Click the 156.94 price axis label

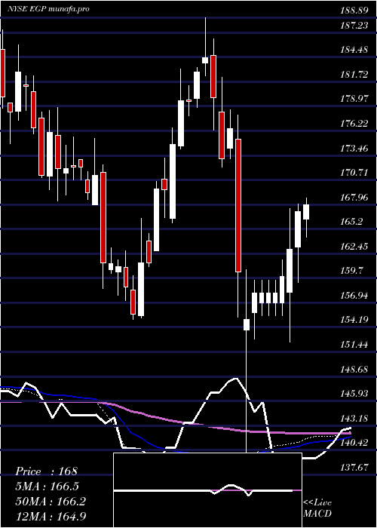point(354,296)
